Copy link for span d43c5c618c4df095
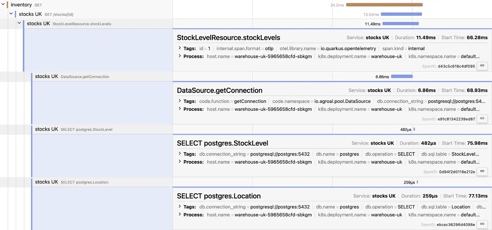Image resolution: width=492 pixels, height=230 pixels. click(482, 66)
